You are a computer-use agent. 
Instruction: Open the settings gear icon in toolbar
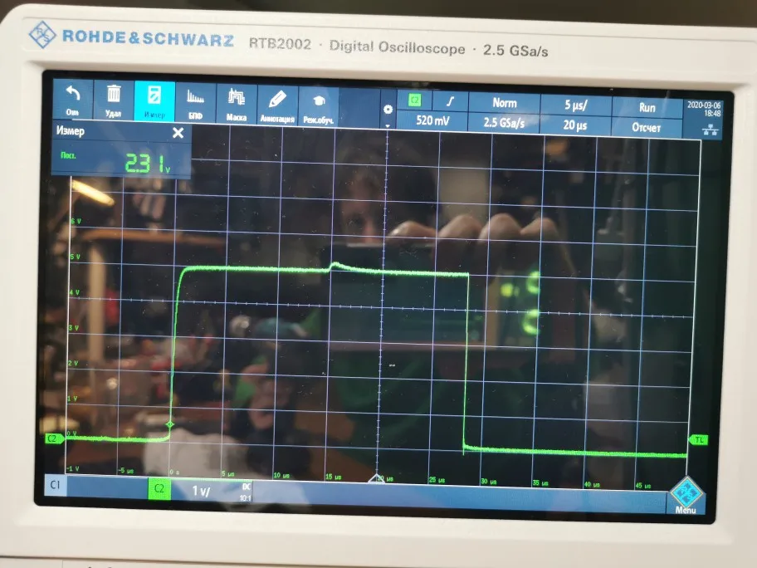[388, 110]
